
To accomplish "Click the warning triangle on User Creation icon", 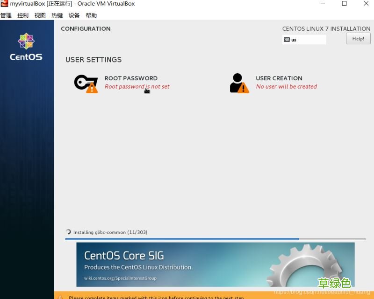I will click(x=244, y=89).
